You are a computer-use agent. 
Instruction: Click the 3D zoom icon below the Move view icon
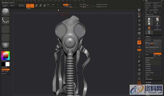139,66
